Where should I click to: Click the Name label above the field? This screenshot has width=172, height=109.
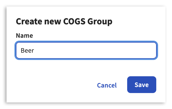pyautogui.click(x=24, y=36)
